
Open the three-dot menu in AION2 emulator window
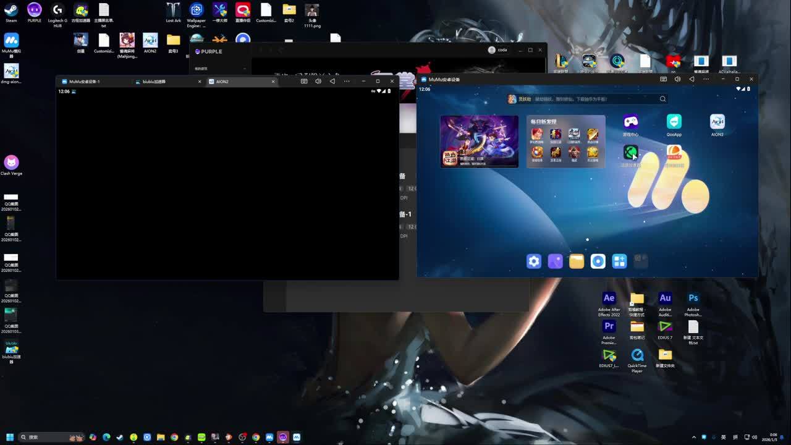(347, 81)
